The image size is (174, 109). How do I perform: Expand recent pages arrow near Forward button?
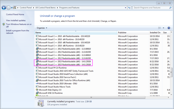12,8
